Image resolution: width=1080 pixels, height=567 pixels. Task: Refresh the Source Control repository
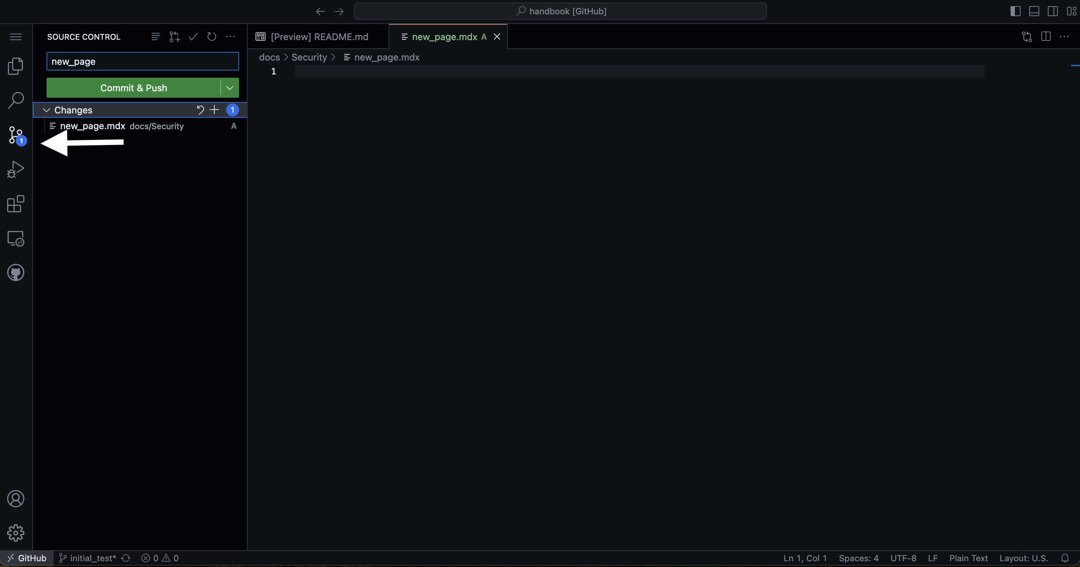tap(211, 37)
